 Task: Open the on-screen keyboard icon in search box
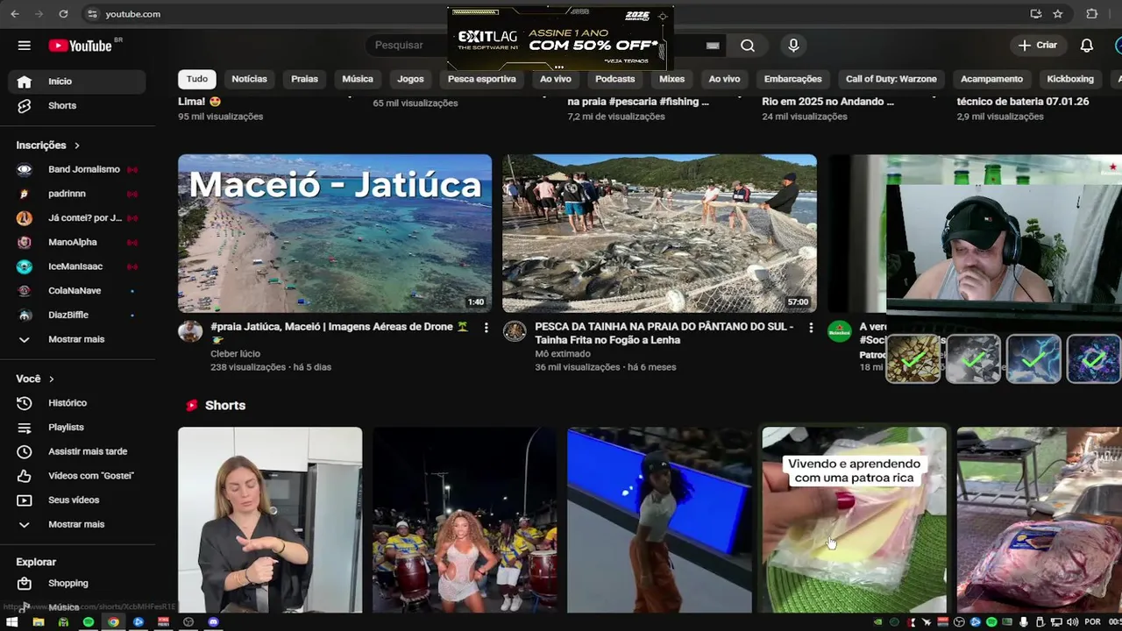(x=713, y=46)
